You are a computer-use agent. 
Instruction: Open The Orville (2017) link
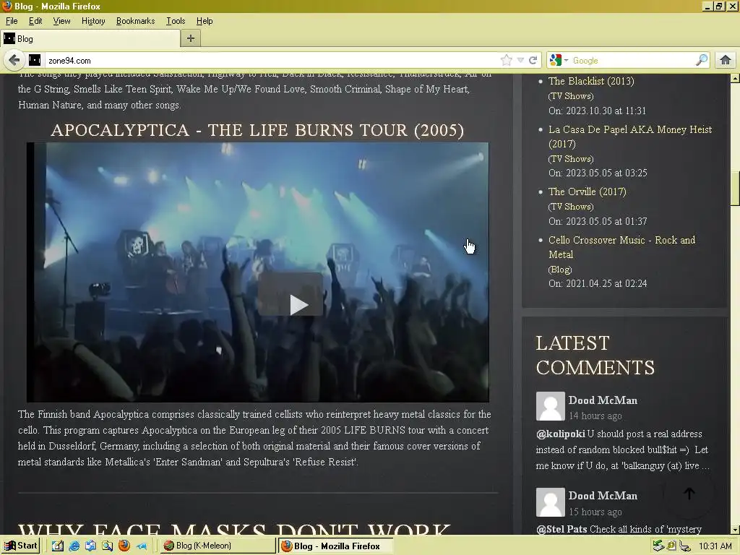coord(587,192)
